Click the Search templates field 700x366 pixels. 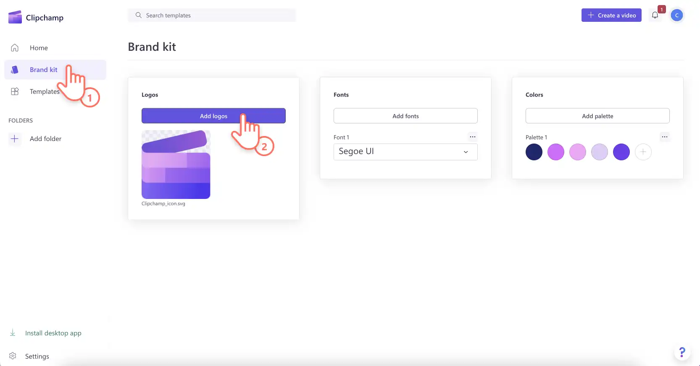pyautogui.click(x=212, y=15)
